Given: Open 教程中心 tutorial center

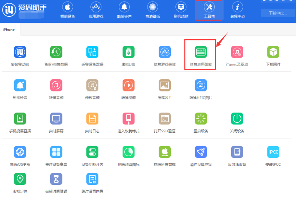Looking at the screenshot, I should (x=238, y=10).
